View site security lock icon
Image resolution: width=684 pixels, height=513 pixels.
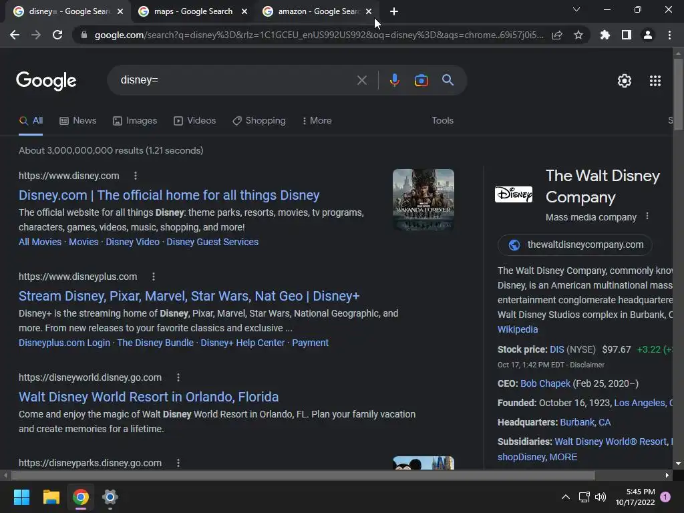pos(84,35)
